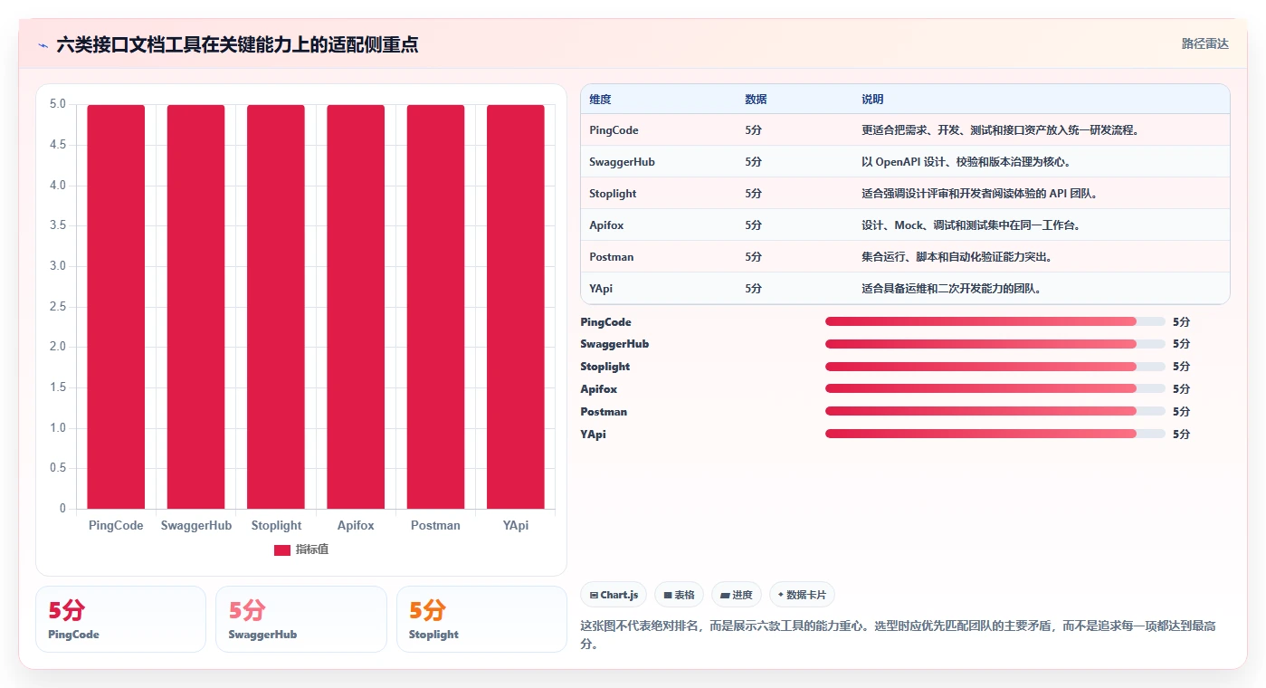This screenshot has height=688, width=1266.
Task: Open the Stoplight 5分 data card
Action: [481, 618]
